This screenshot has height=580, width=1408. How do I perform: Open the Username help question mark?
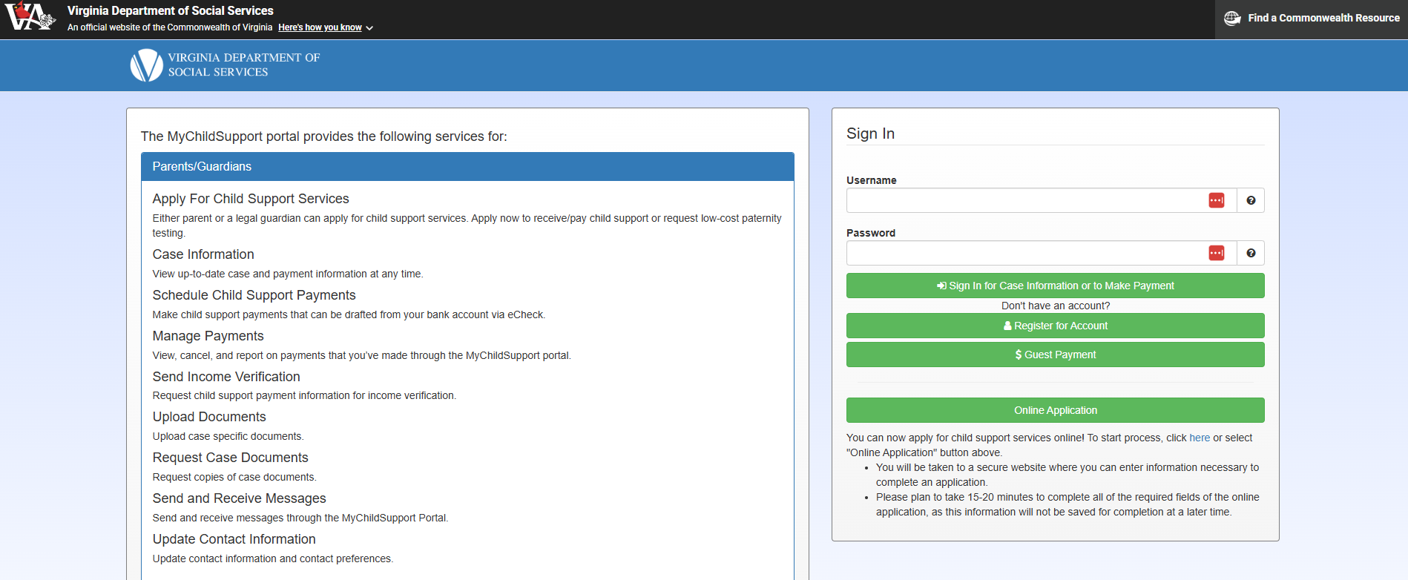[1251, 200]
